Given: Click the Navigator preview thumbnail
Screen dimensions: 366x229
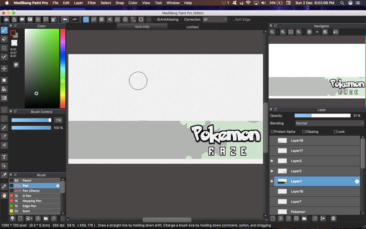Looking at the screenshot, I should coord(317,71).
